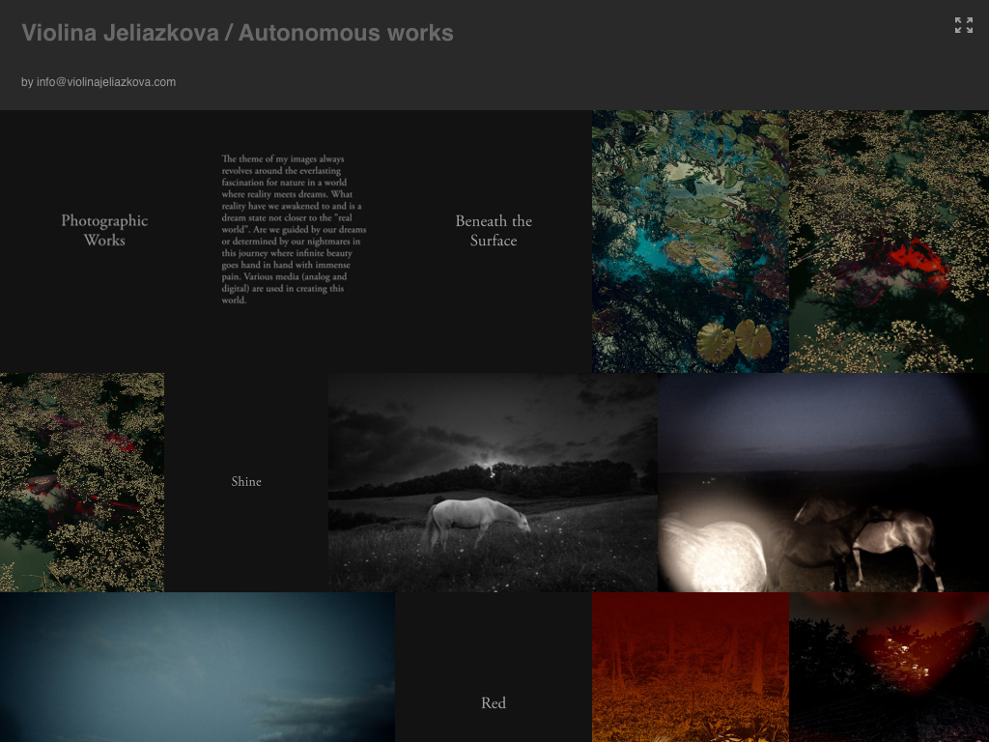Image resolution: width=989 pixels, height=742 pixels.
Task: View the red glowing sunset trees photo
Action: [x=889, y=667]
